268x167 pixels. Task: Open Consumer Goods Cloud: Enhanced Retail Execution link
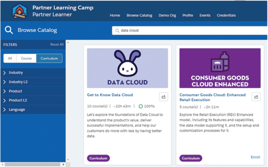[x=212, y=97]
